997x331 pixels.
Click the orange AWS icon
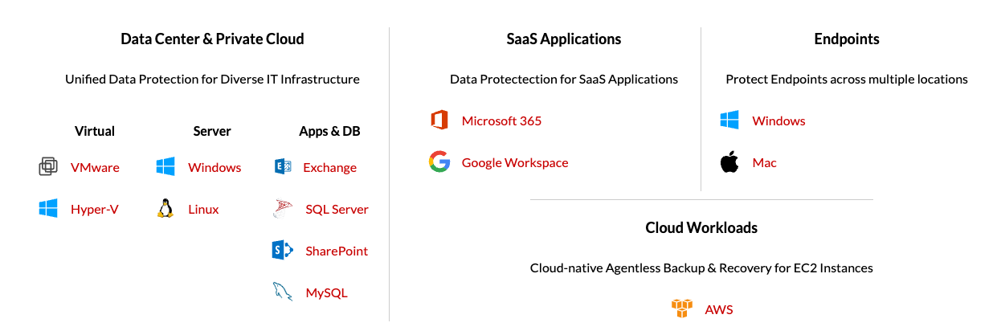click(681, 309)
